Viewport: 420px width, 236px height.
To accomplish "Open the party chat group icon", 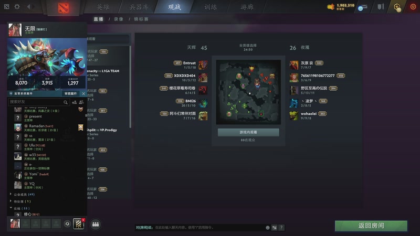I will [x=96, y=224].
